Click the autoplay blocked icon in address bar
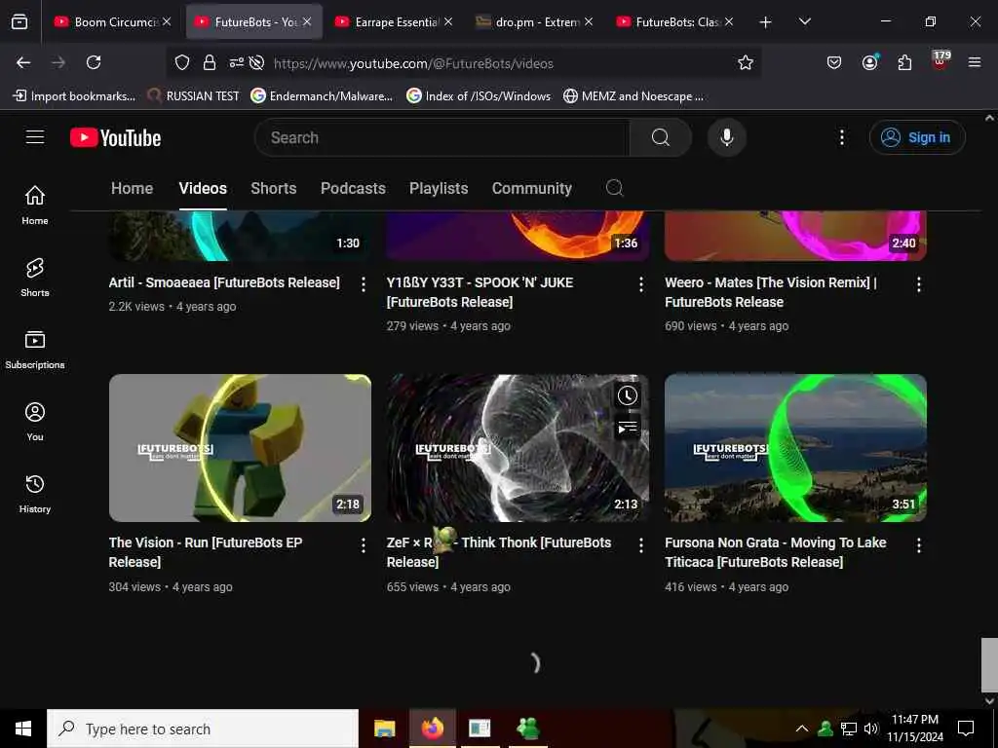998x748 pixels. pyautogui.click(x=256, y=62)
